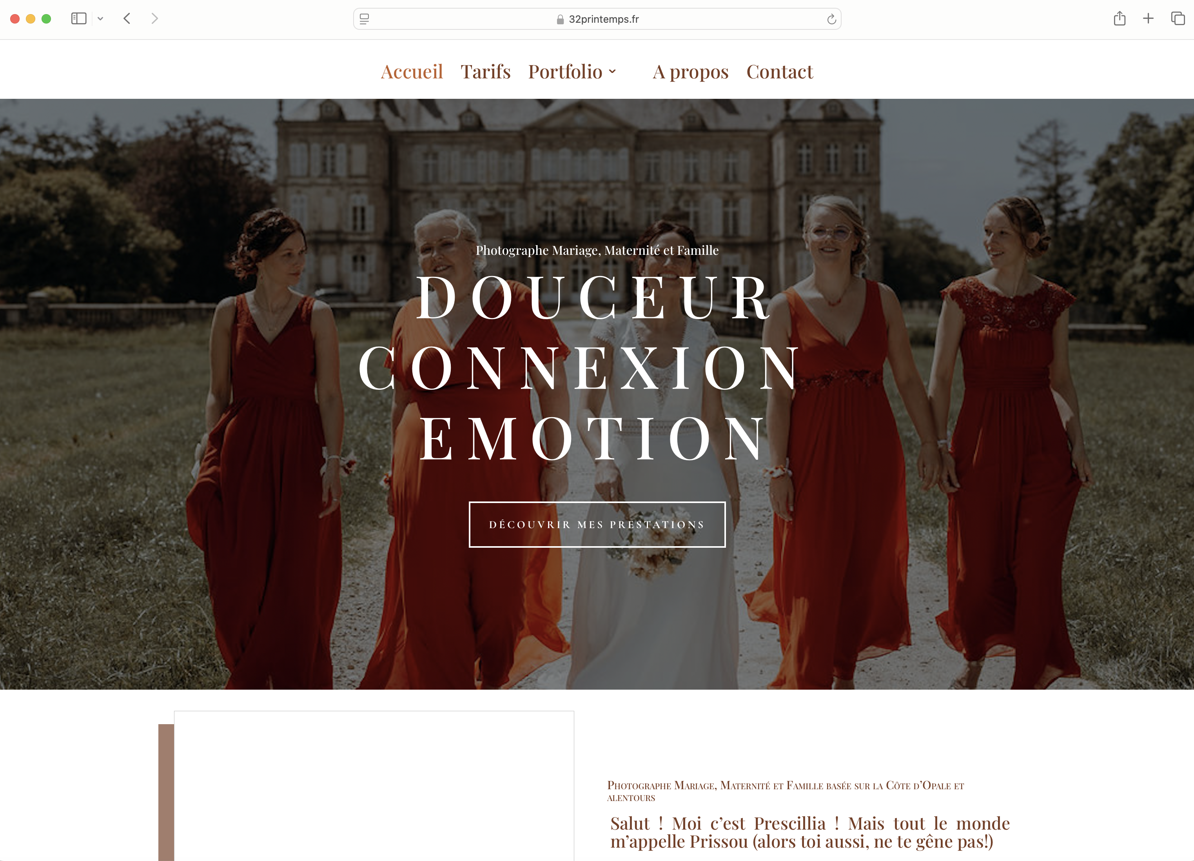Open the Accueil menu item
The image size is (1194, 861).
click(412, 72)
